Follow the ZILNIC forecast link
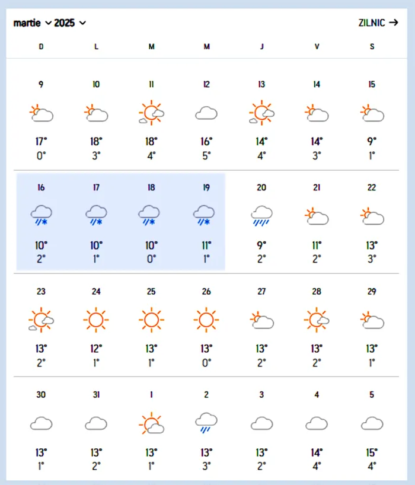Screen dimensions: 415x485 [371, 23]
